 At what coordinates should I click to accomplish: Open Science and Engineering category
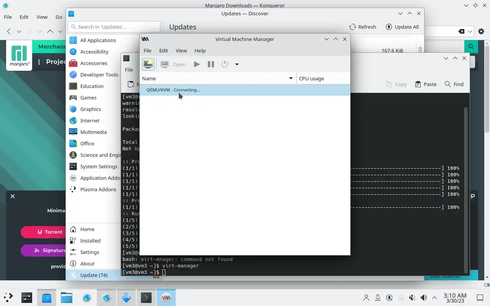(93, 155)
